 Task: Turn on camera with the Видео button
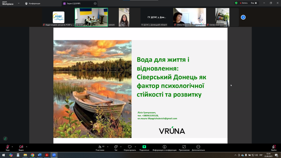pos(21,147)
